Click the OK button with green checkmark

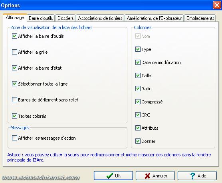click(113, 176)
